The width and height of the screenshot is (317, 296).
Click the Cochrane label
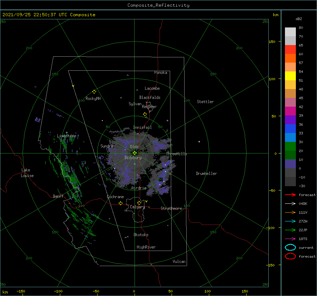pos(115,197)
